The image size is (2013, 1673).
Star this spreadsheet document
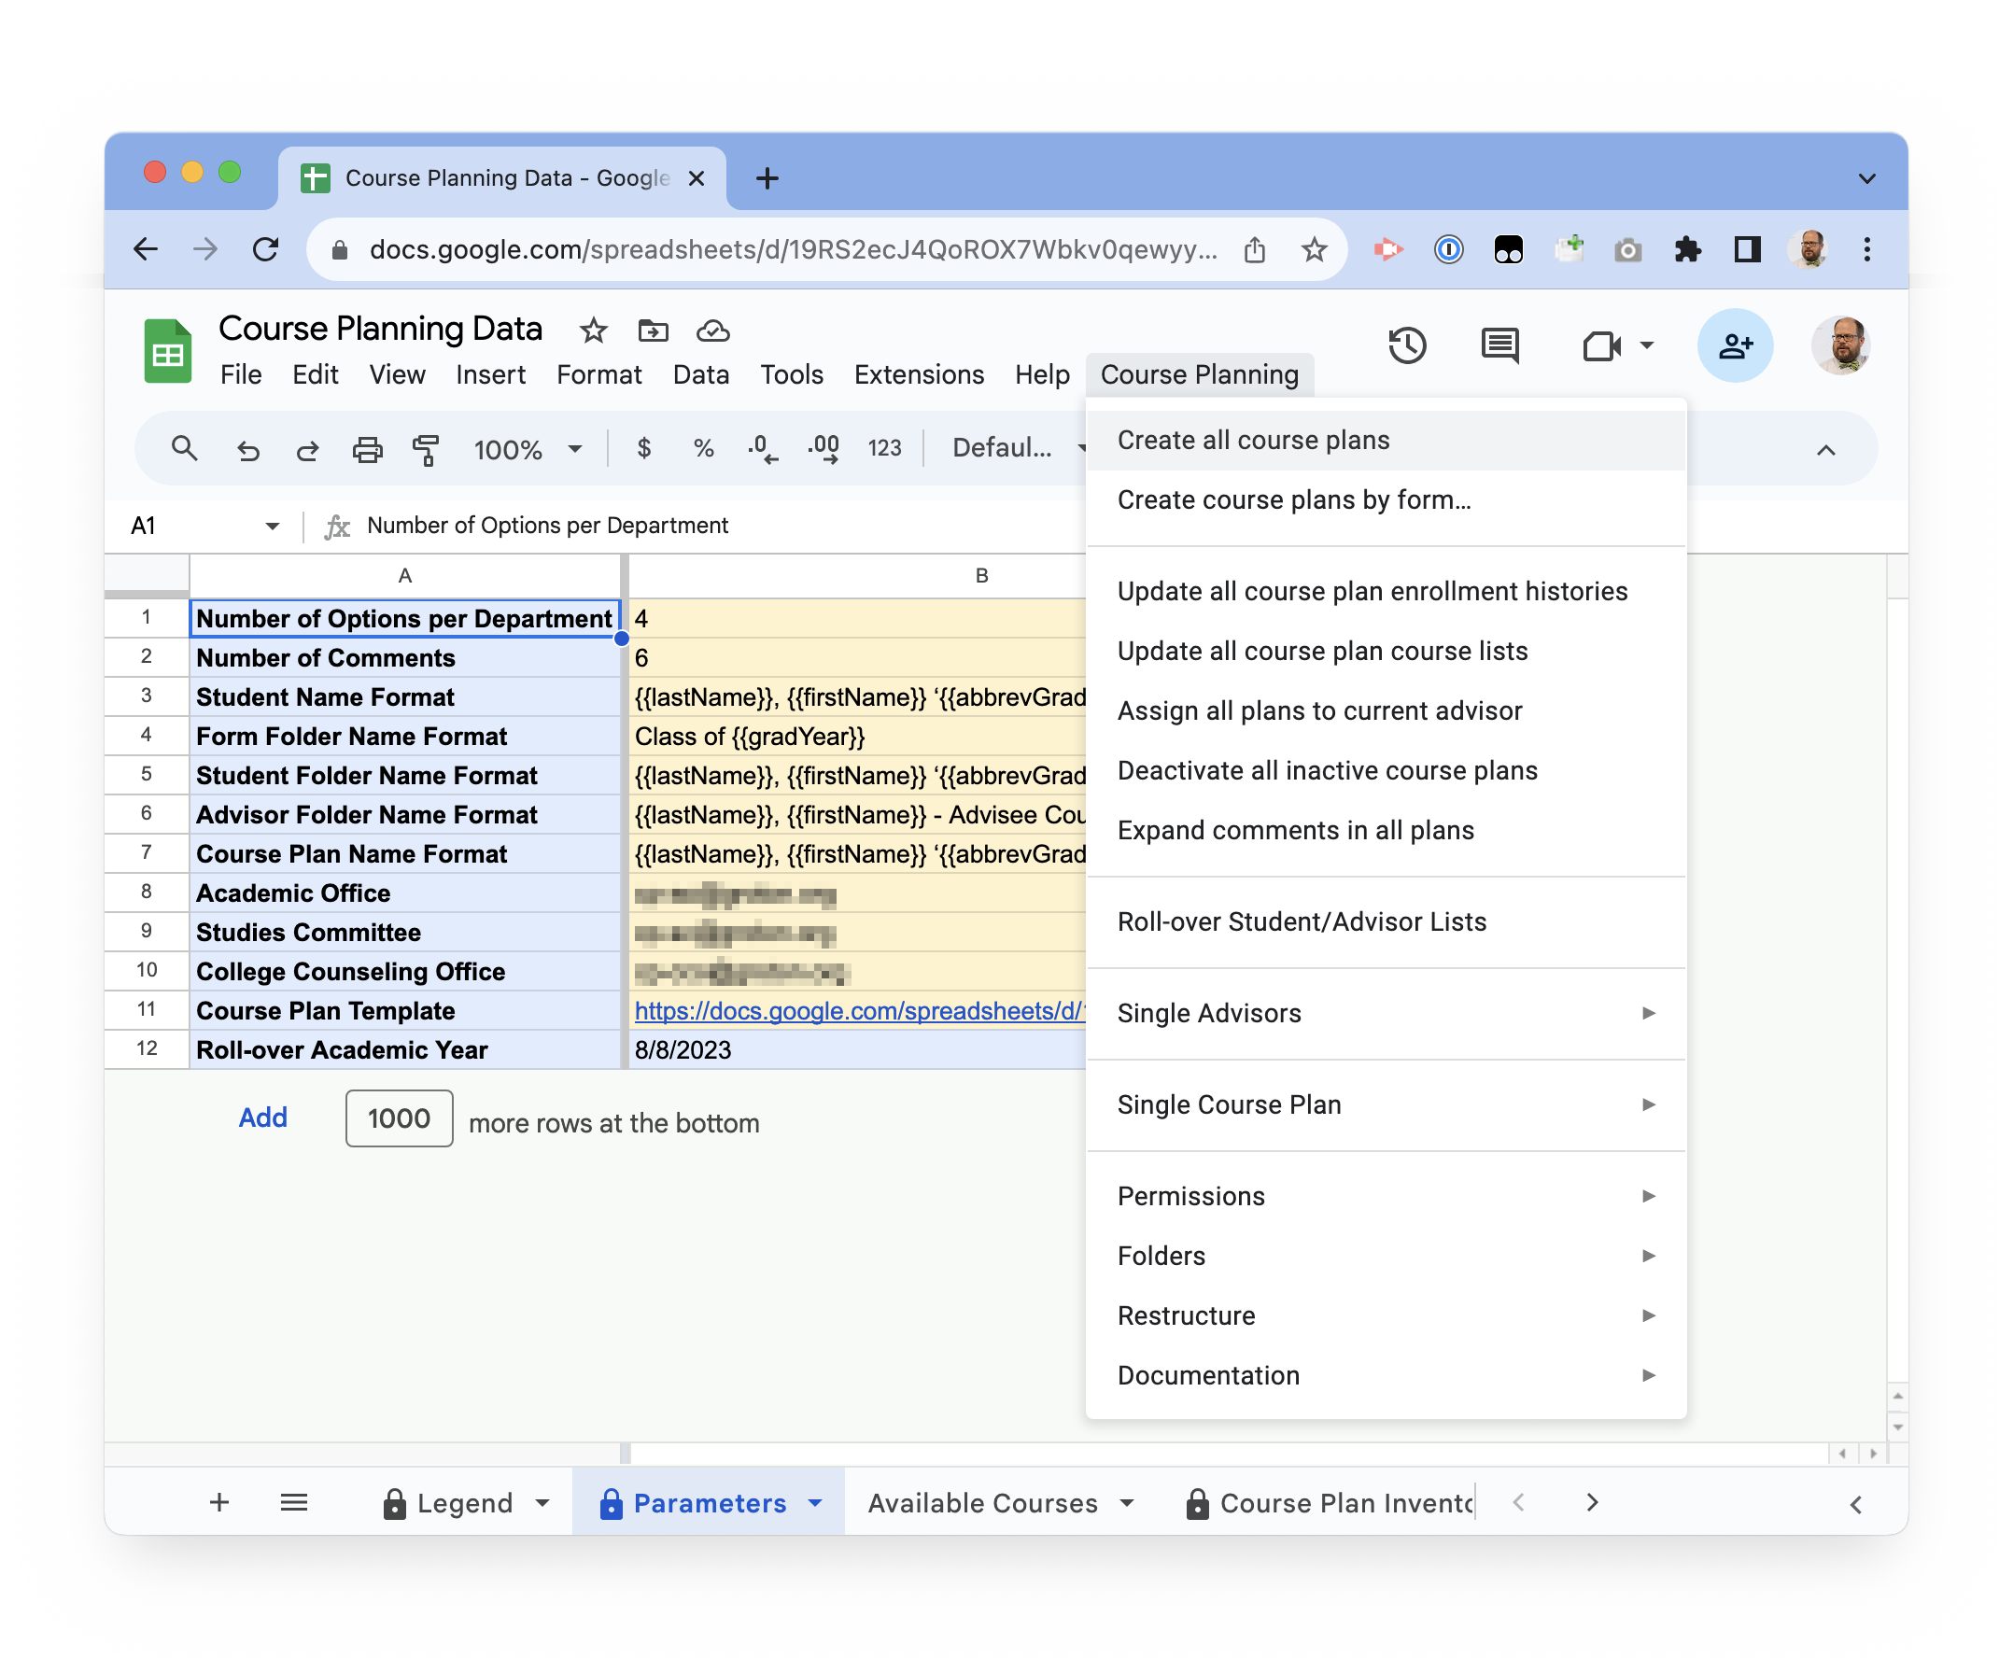594,330
